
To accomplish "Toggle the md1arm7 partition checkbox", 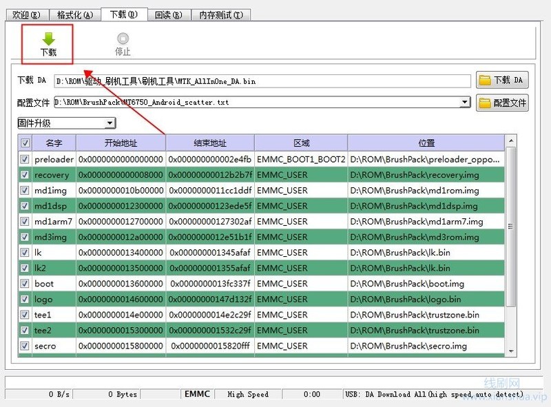I will (x=25, y=222).
